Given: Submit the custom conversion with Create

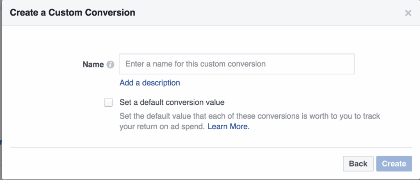Looking at the screenshot, I should click(394, 164).
